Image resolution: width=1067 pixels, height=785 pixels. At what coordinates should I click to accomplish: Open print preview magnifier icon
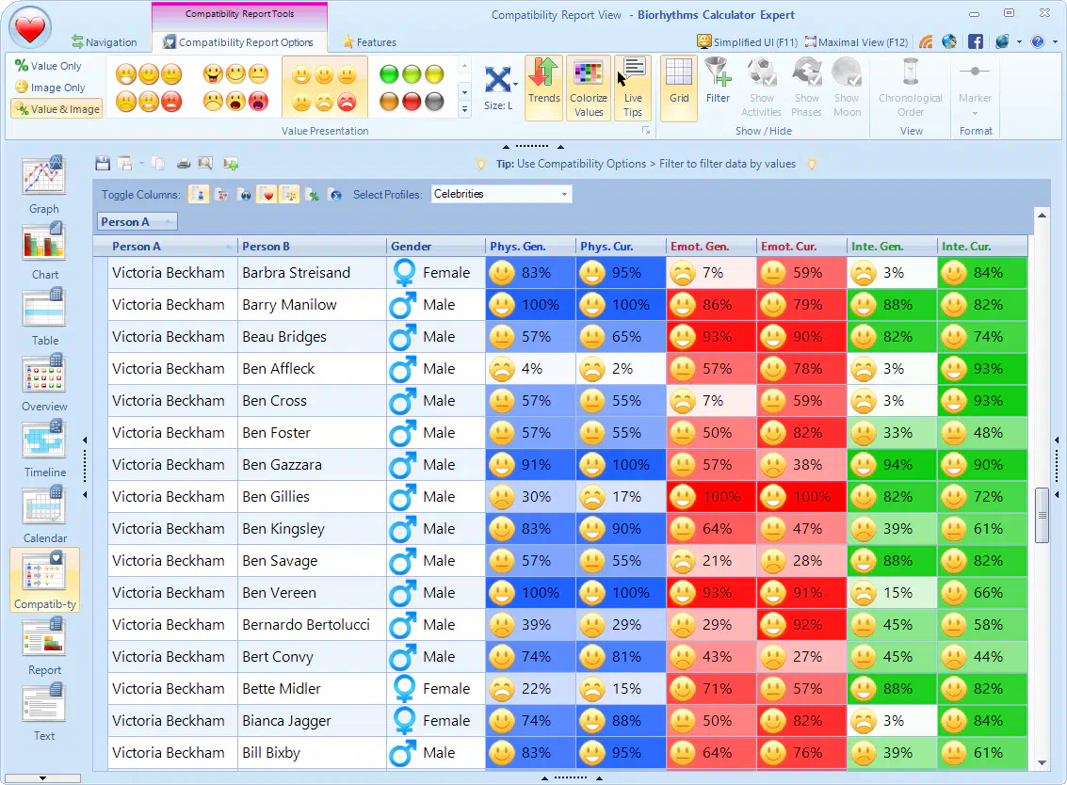point(204,163)
